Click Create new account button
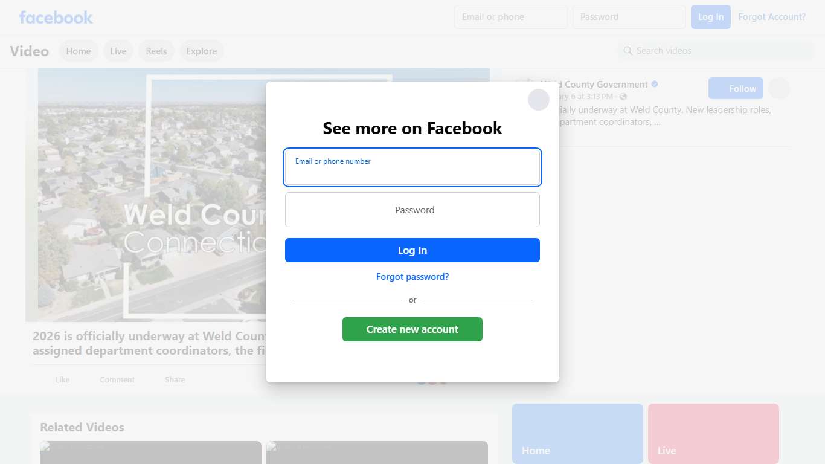The width and height of the screenshot is (825, 464). point(412,329)
